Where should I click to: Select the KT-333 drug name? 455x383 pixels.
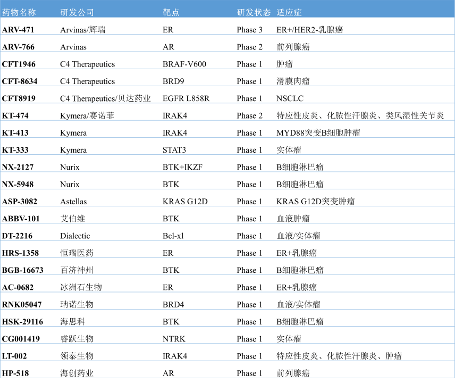coord(15,150)
